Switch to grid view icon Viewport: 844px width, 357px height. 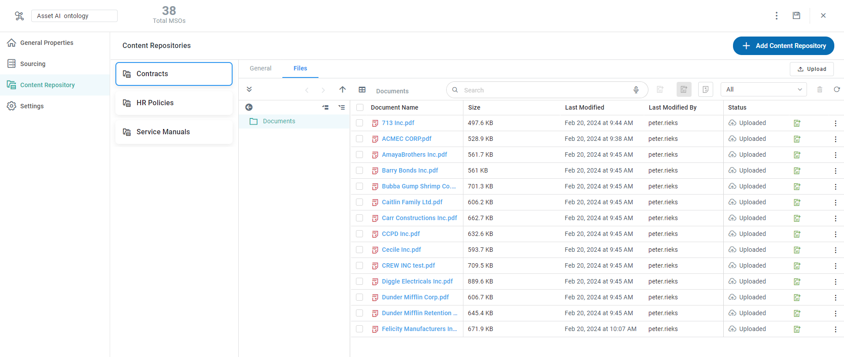coord(362,89)
